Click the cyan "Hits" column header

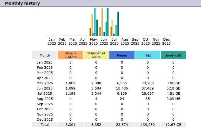(148, 55)
